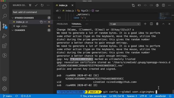Compare changes using editor toolbar icon

tap(133, 5)
